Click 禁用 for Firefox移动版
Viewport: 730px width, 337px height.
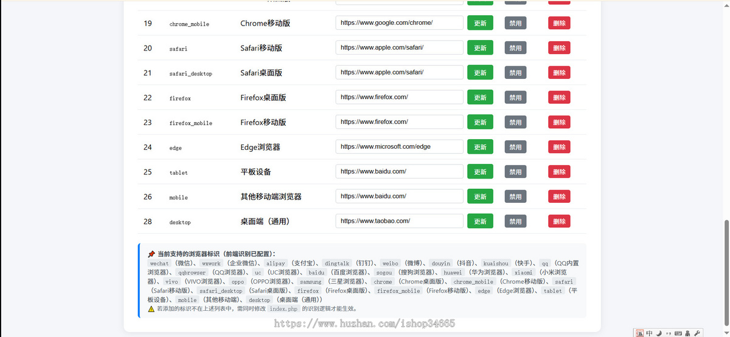coord(515,122)
